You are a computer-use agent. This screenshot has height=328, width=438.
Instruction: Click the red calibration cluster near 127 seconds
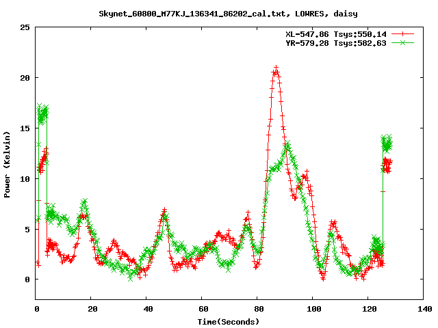387,165
